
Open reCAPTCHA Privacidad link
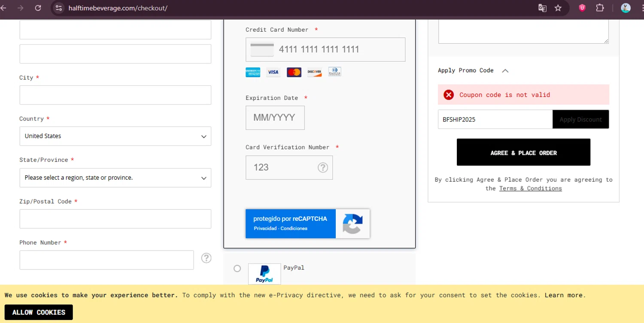[265, 228]
